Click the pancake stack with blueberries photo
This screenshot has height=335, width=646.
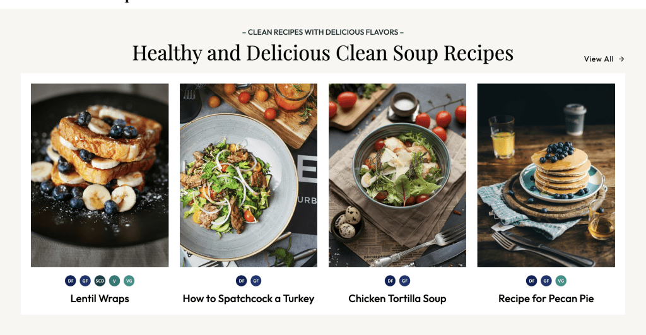[546, 175]
